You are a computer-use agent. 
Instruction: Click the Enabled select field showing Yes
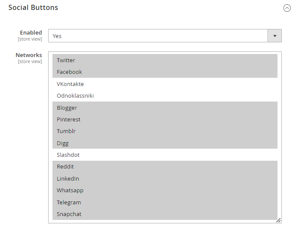click(x=165, y=36)
